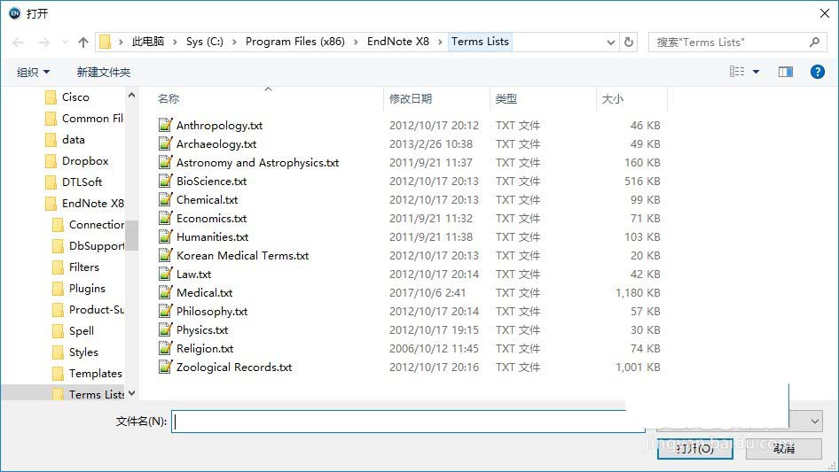
Task: Click the navigation pane scrollbar down arrow
Action: pos(132,394)
